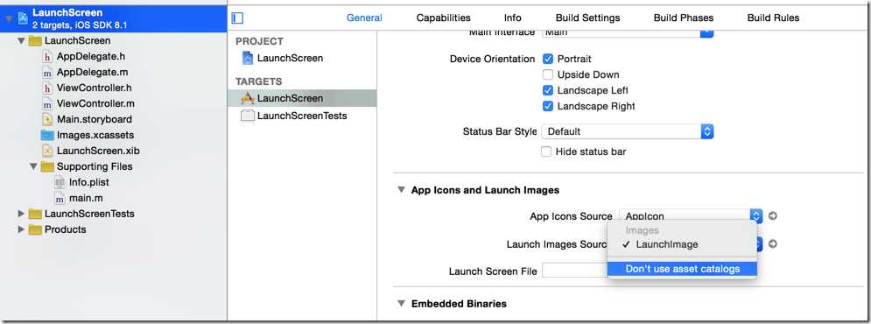Collapse the App Icons and Launch Images section

pos(401,190)
